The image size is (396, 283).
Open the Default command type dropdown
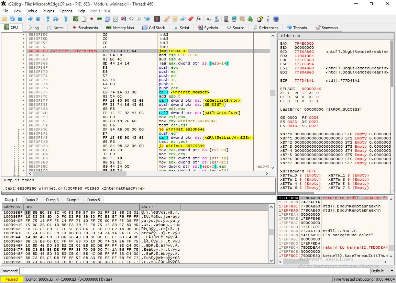coord(382,271)
